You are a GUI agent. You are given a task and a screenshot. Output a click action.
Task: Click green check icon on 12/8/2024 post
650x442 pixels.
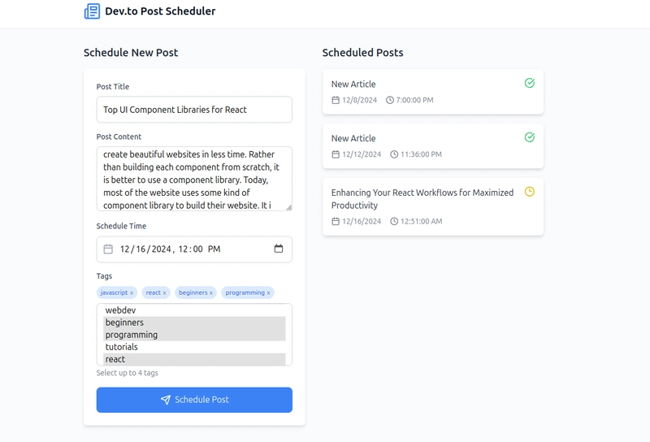(530, 83)
